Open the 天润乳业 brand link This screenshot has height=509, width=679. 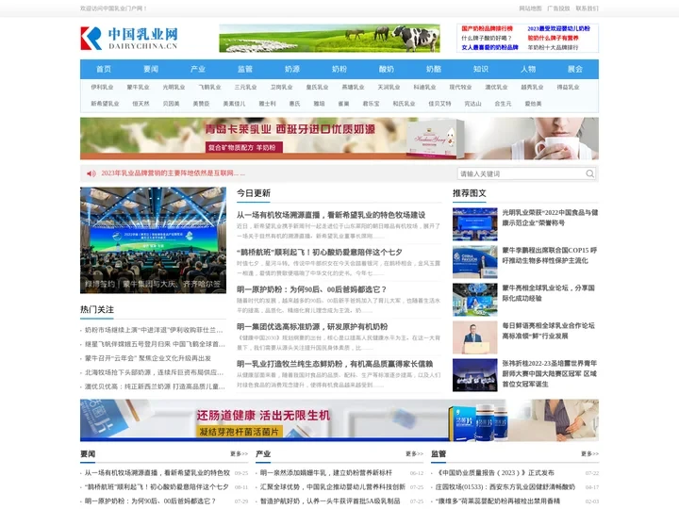pyautogui.click(x=389, y=87)
